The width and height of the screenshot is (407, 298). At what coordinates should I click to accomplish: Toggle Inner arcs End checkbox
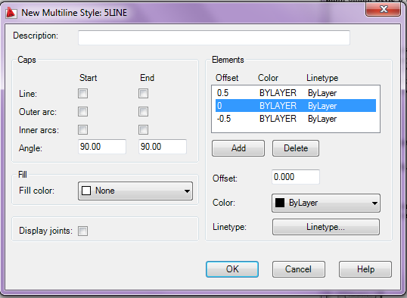(x=143, y=130)
